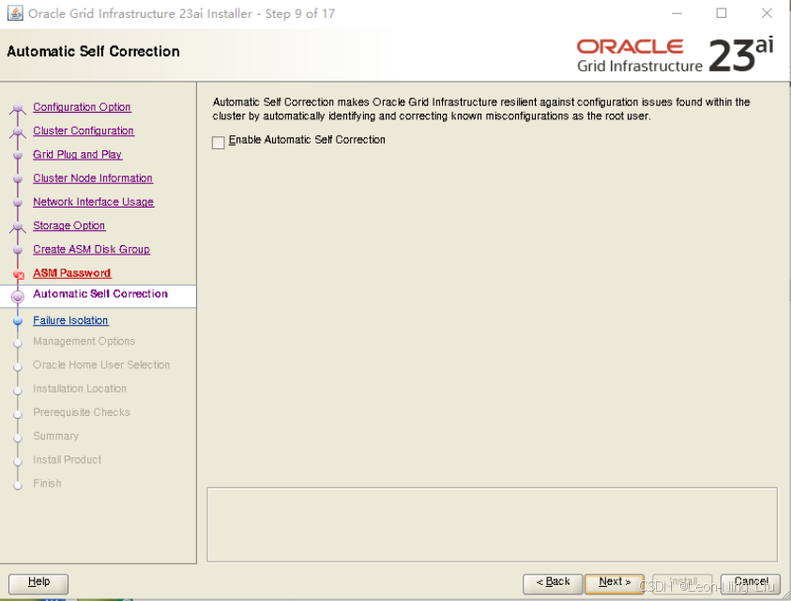Click the Oracle Home User Selection step marker
Screen dimensions: 791x601
tap(18, 367)
